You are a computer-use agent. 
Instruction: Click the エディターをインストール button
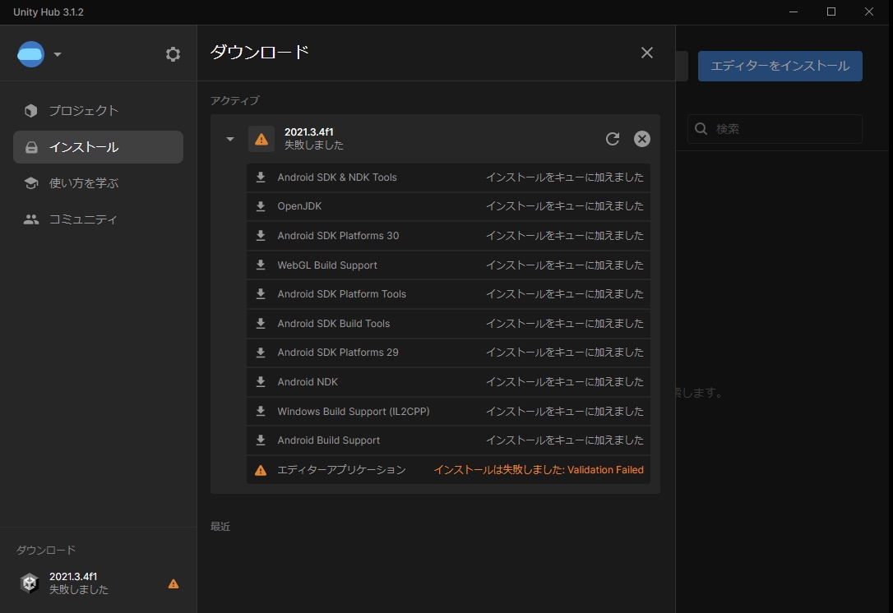tap(779, 67)
